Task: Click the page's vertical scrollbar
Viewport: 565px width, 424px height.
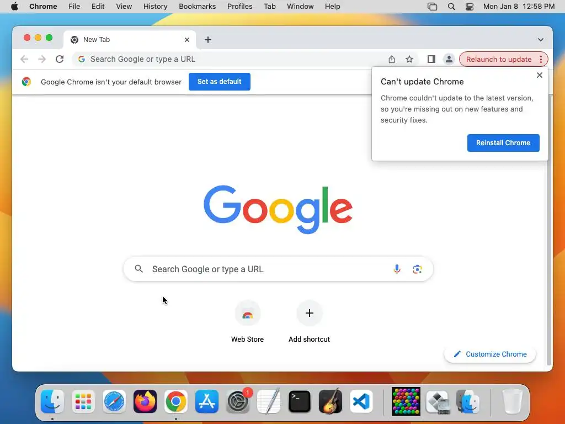Action: click(549, 231)
